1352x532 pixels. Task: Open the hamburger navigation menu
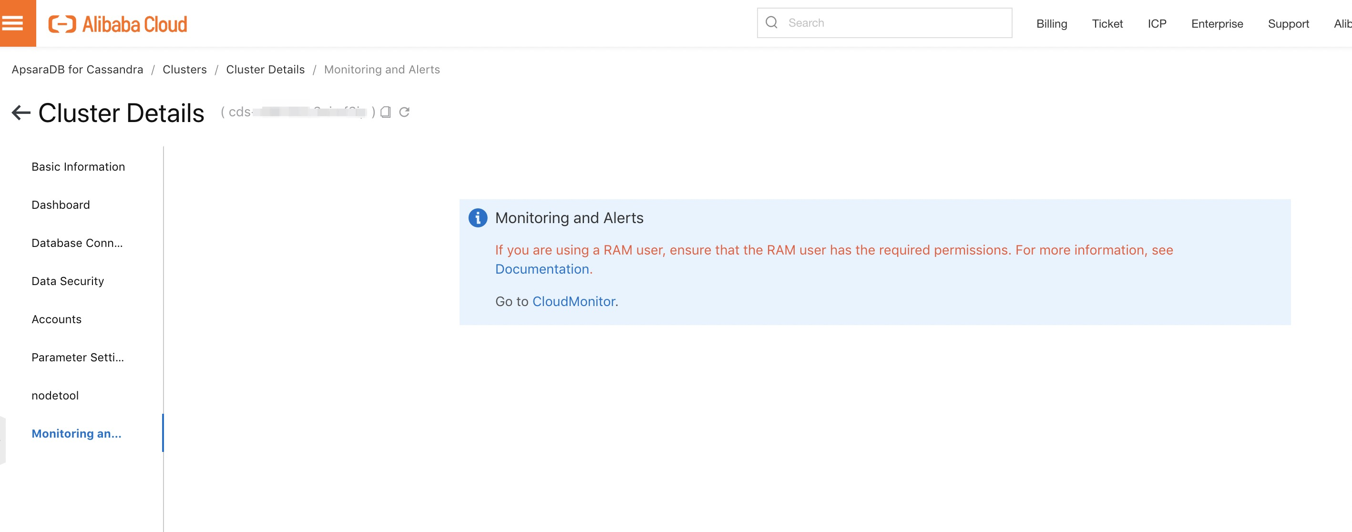coord(12,23)
